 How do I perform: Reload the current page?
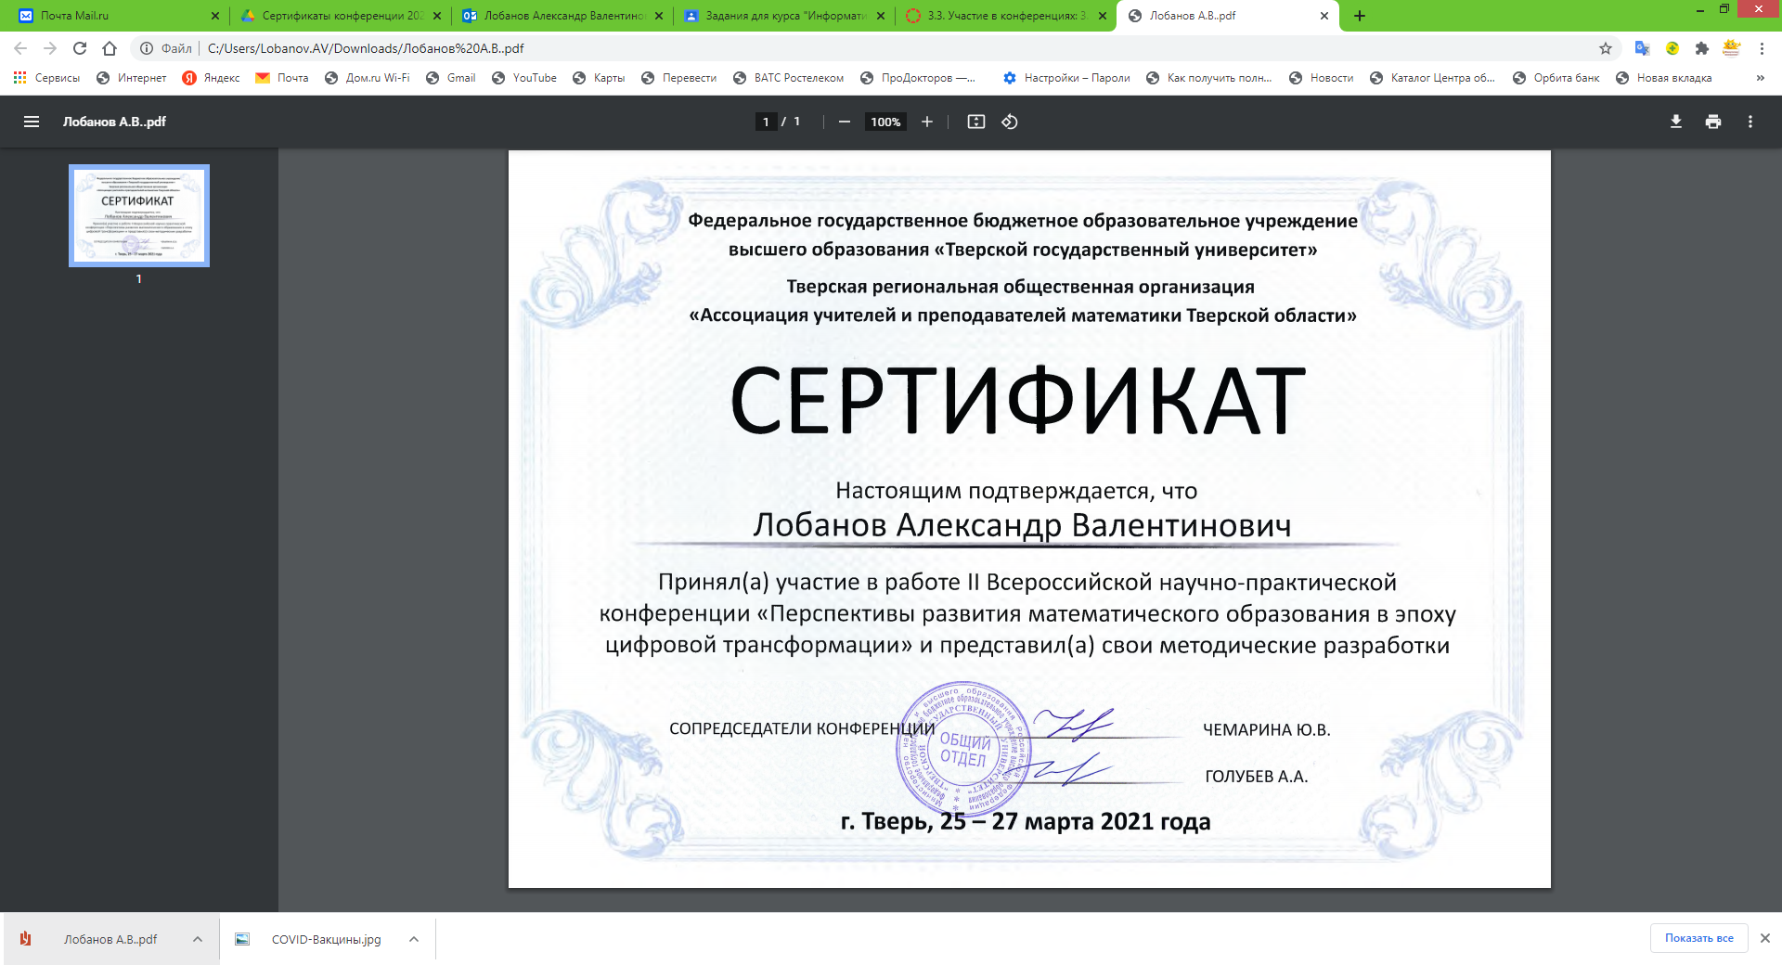pos(80,48)
